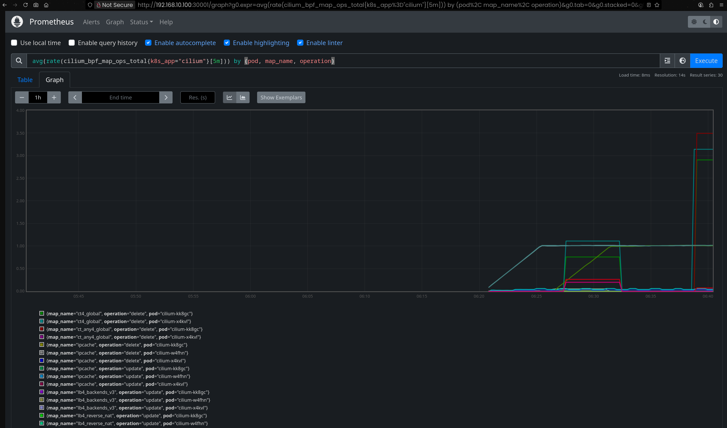This screenshot has width=727, height=428.
Task: Click the Show Exemplars button
Action: coord(281,97)
